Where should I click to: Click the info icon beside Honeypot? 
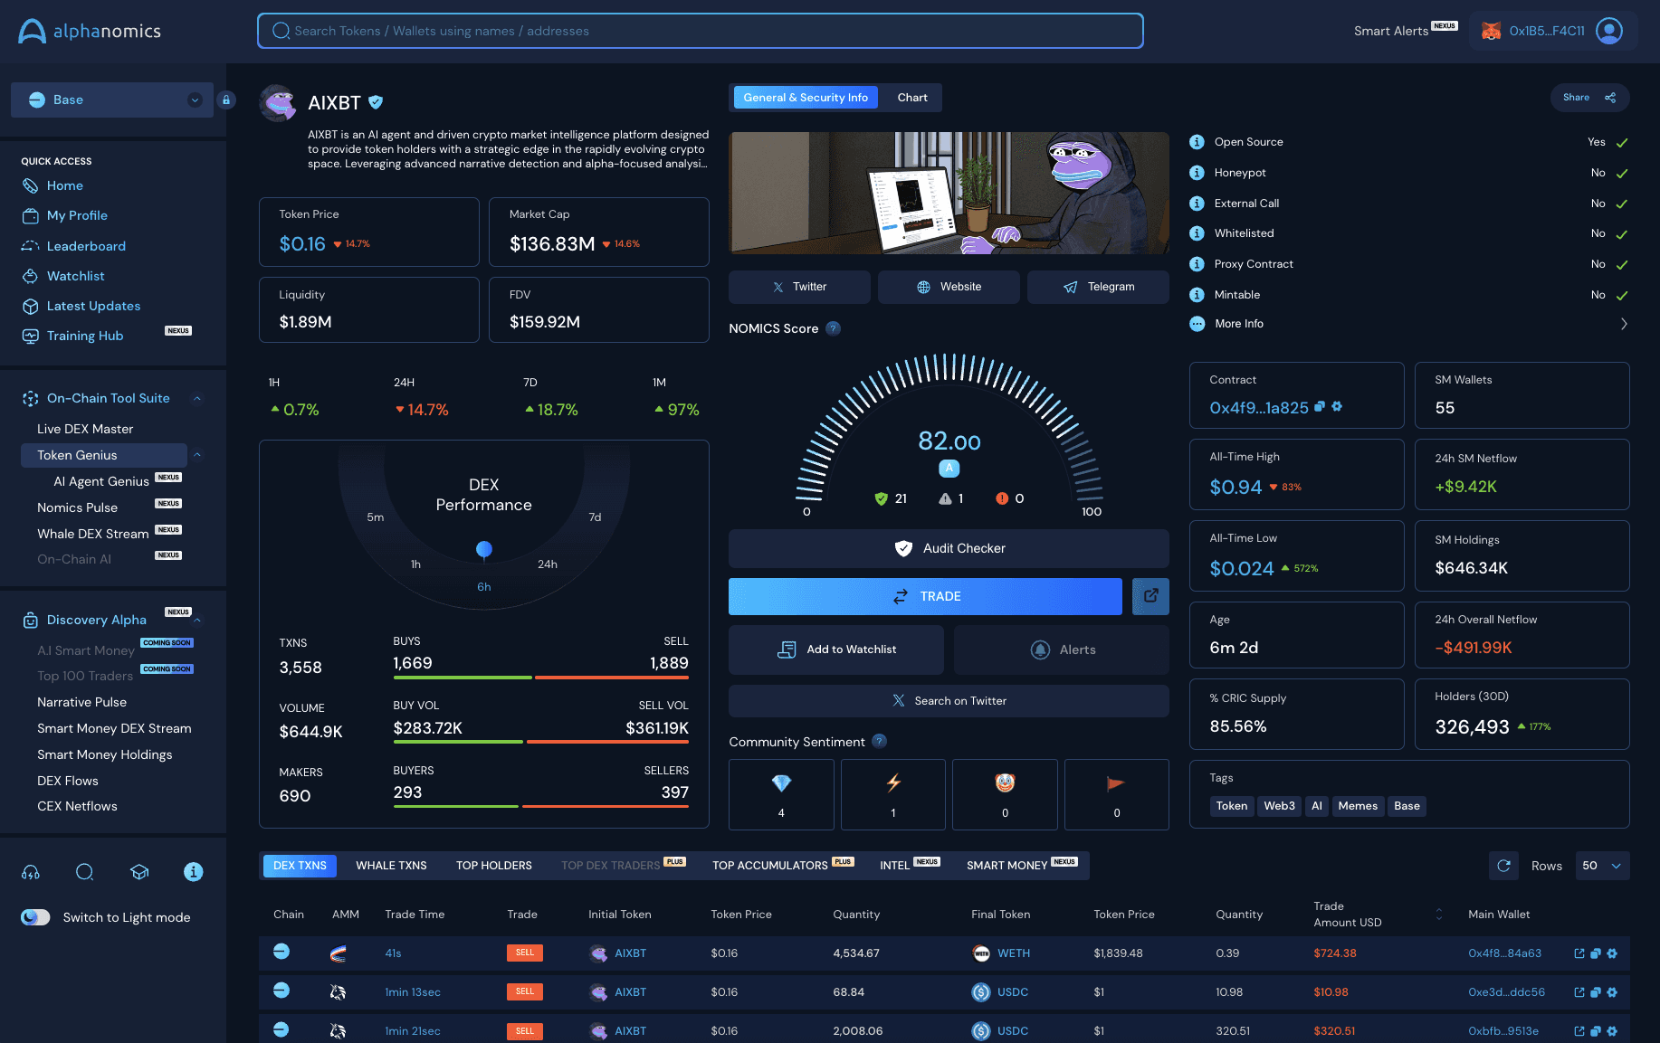tap(1197, 173)
